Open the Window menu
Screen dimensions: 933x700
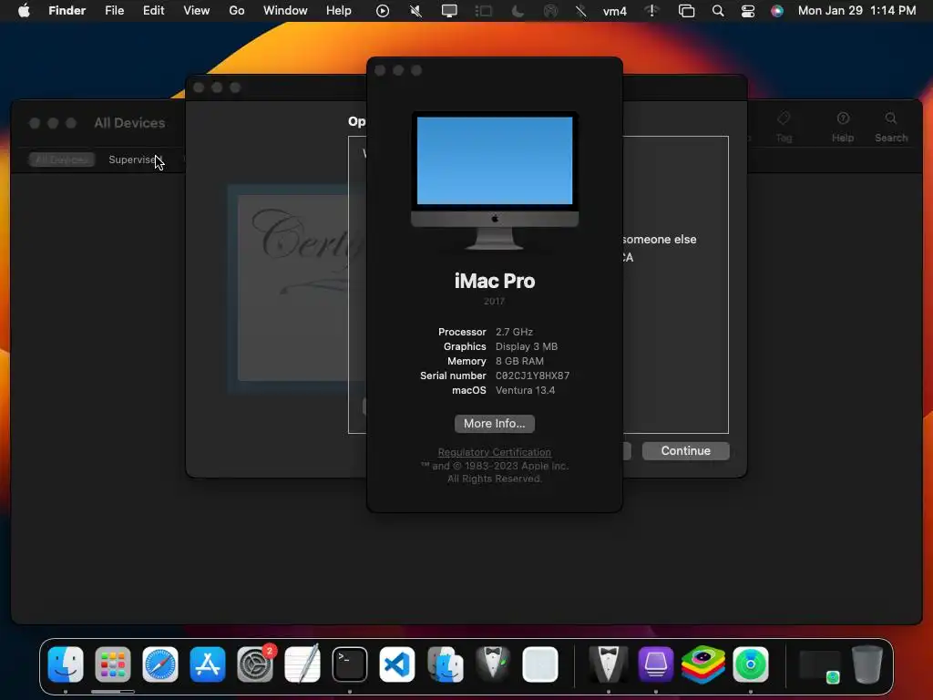[x=285, y=11]
